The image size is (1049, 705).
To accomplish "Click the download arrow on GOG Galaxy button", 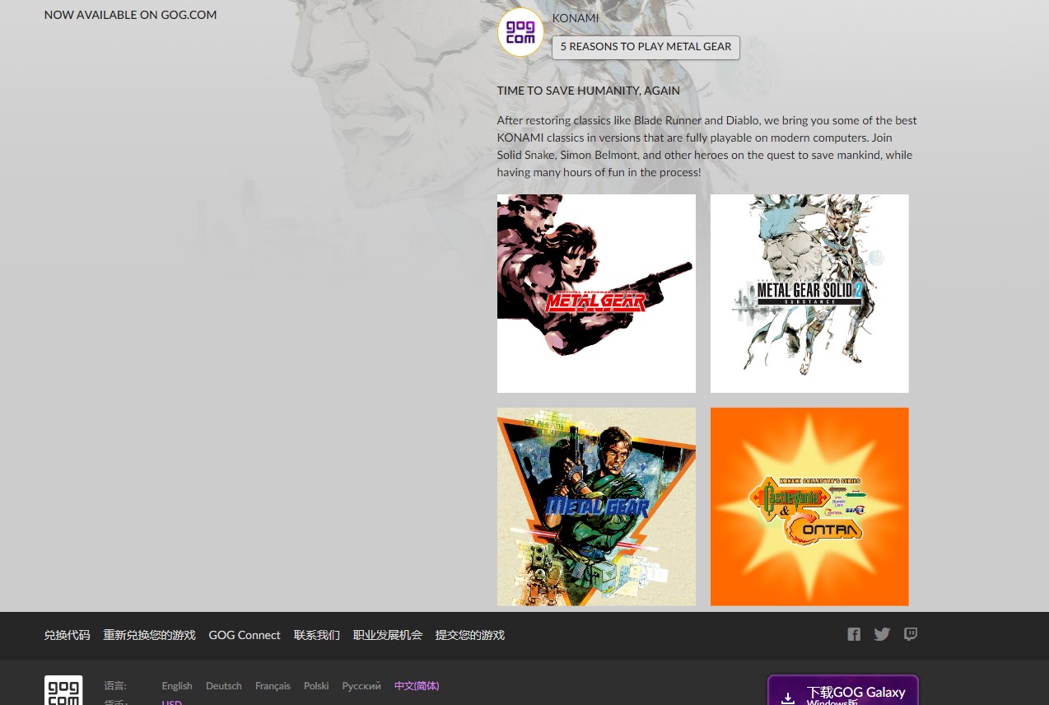I will 788,697.
